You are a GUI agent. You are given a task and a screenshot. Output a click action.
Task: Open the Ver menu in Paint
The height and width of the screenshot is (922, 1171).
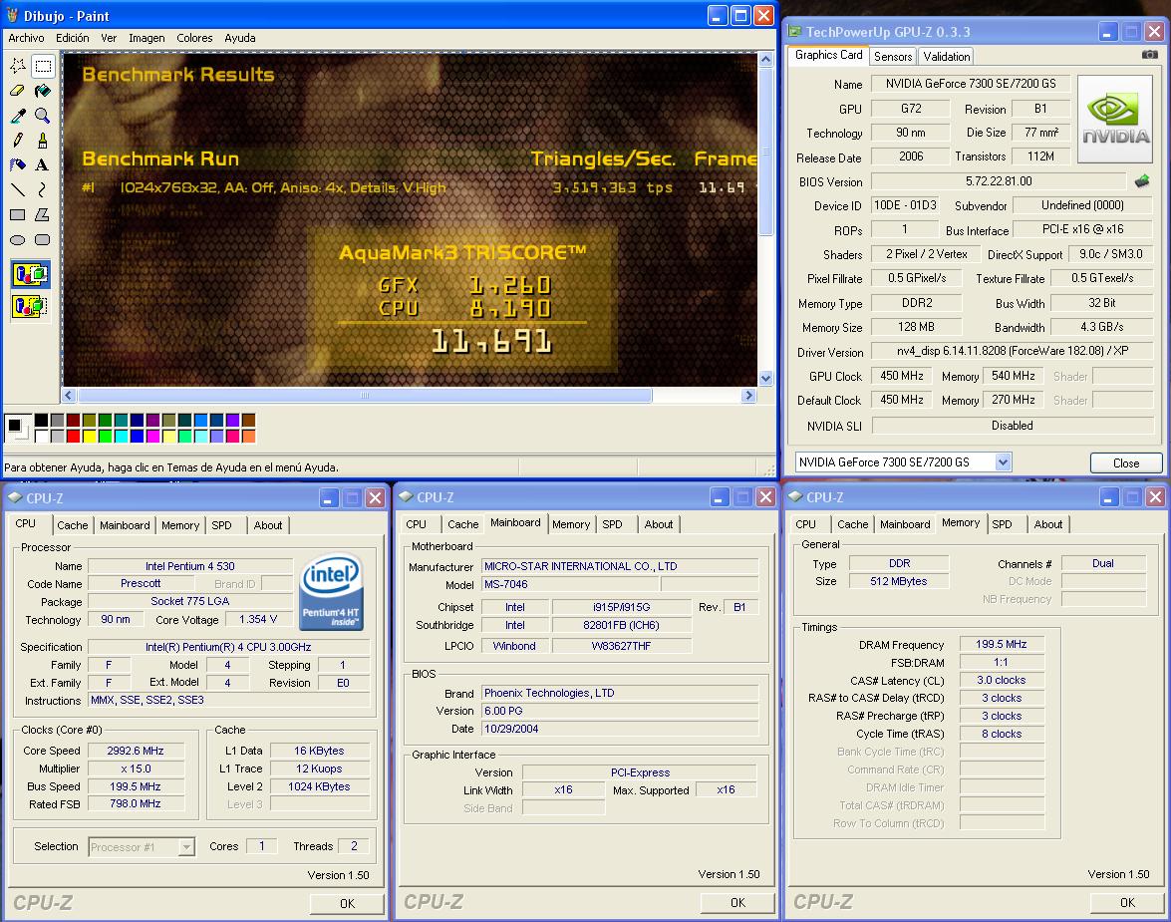pyautogui.click(x=109, y=37)
